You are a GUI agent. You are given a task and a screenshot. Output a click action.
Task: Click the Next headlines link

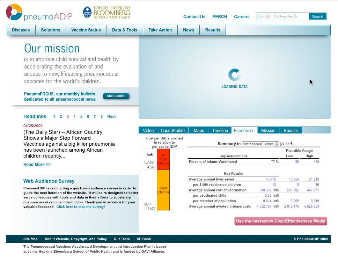111,117
